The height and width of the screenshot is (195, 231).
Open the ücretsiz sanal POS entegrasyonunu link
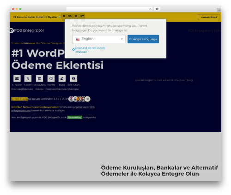pos(84,107)
